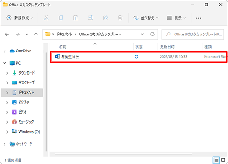Switch to details view icon in status bar

click(x=216, y=160)
